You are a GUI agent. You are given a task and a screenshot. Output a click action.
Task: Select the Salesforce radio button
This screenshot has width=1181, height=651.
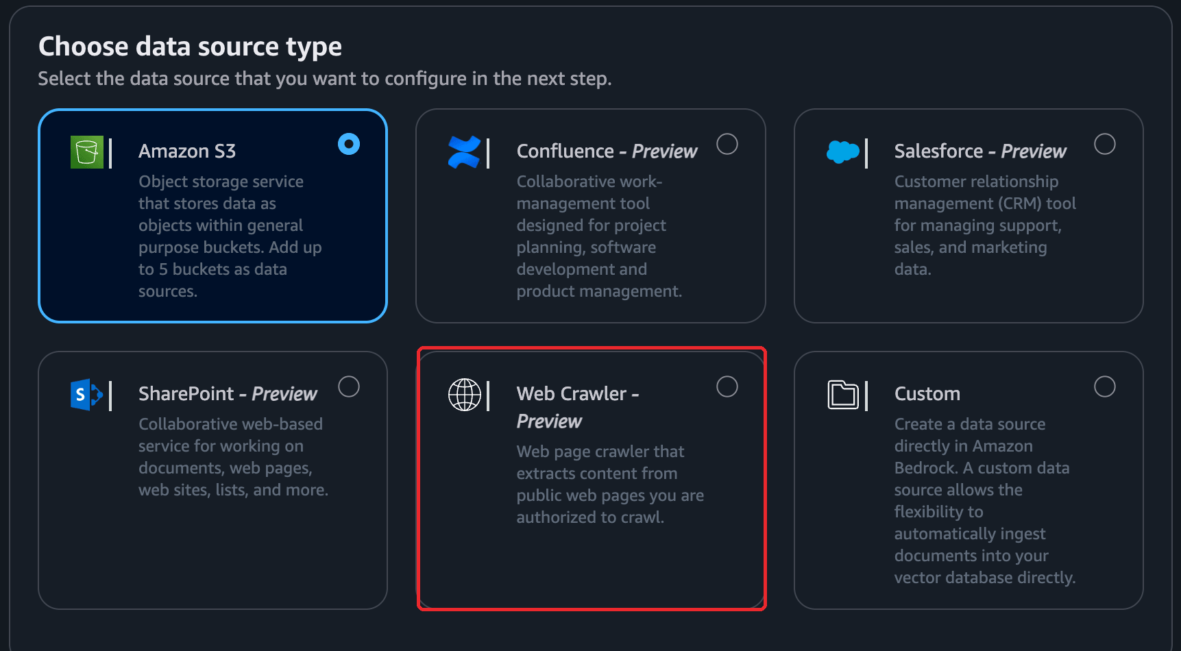click(1105, 144)
